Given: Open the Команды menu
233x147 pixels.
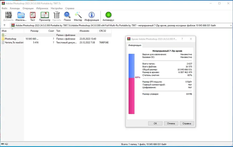Looking at the screenshot, I should click(x=15, y=8).
